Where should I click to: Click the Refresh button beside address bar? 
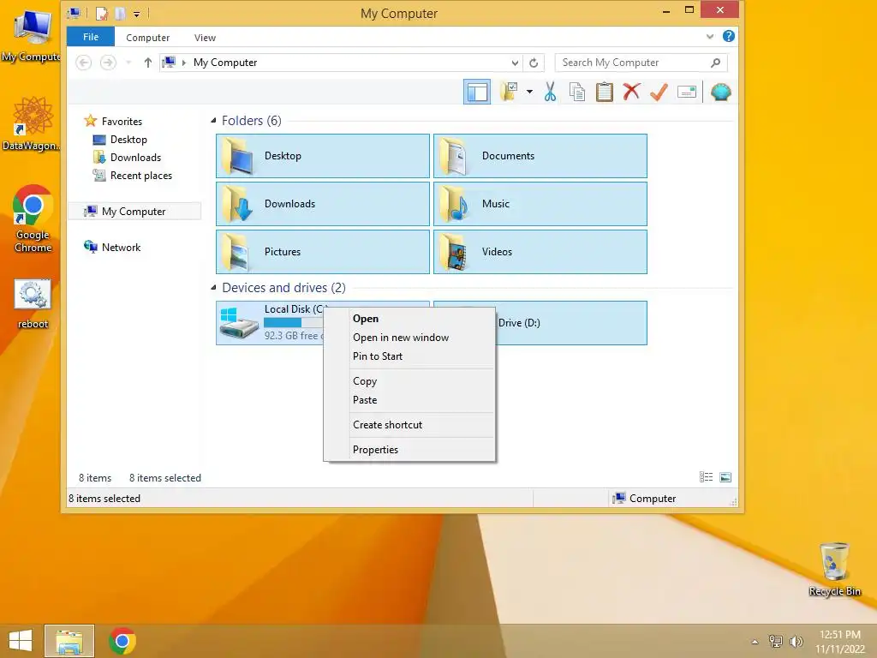pos(534,63)
